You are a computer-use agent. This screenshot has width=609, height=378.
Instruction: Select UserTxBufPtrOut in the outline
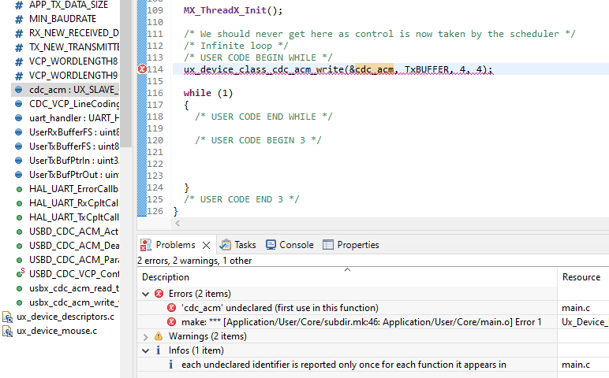[74, 175]
